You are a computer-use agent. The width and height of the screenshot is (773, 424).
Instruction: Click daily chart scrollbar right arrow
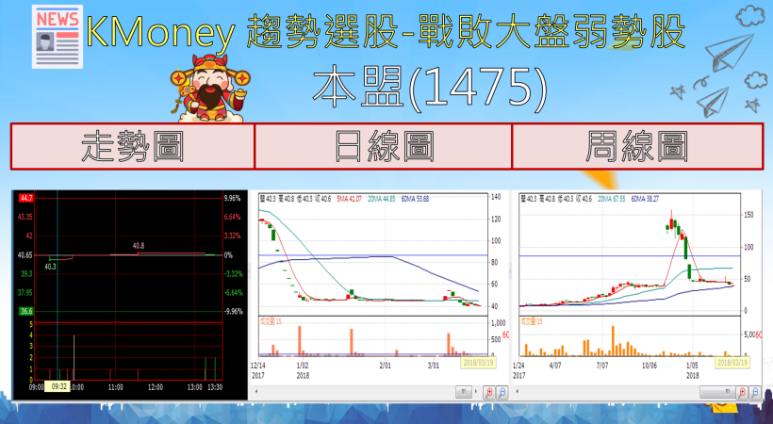pos(476,392)
